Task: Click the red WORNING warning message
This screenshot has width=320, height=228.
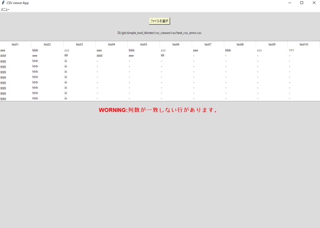Action: pyautogui.click(x=158, y=110)
